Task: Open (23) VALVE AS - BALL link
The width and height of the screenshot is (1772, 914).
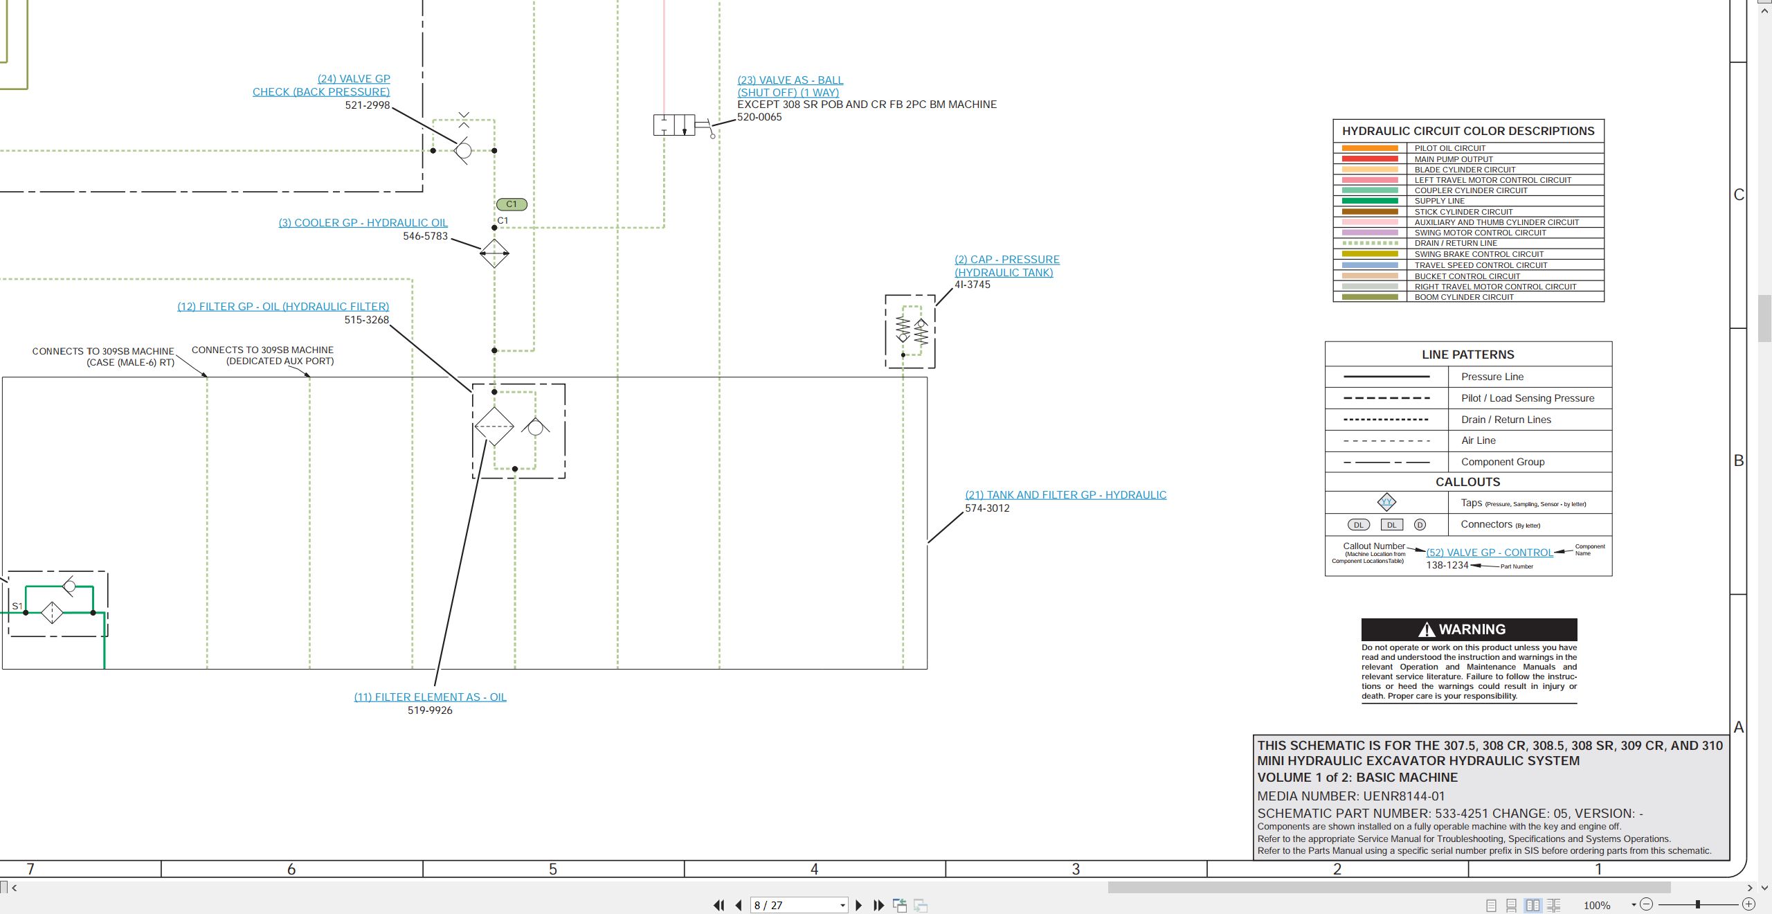Action: 790,80
